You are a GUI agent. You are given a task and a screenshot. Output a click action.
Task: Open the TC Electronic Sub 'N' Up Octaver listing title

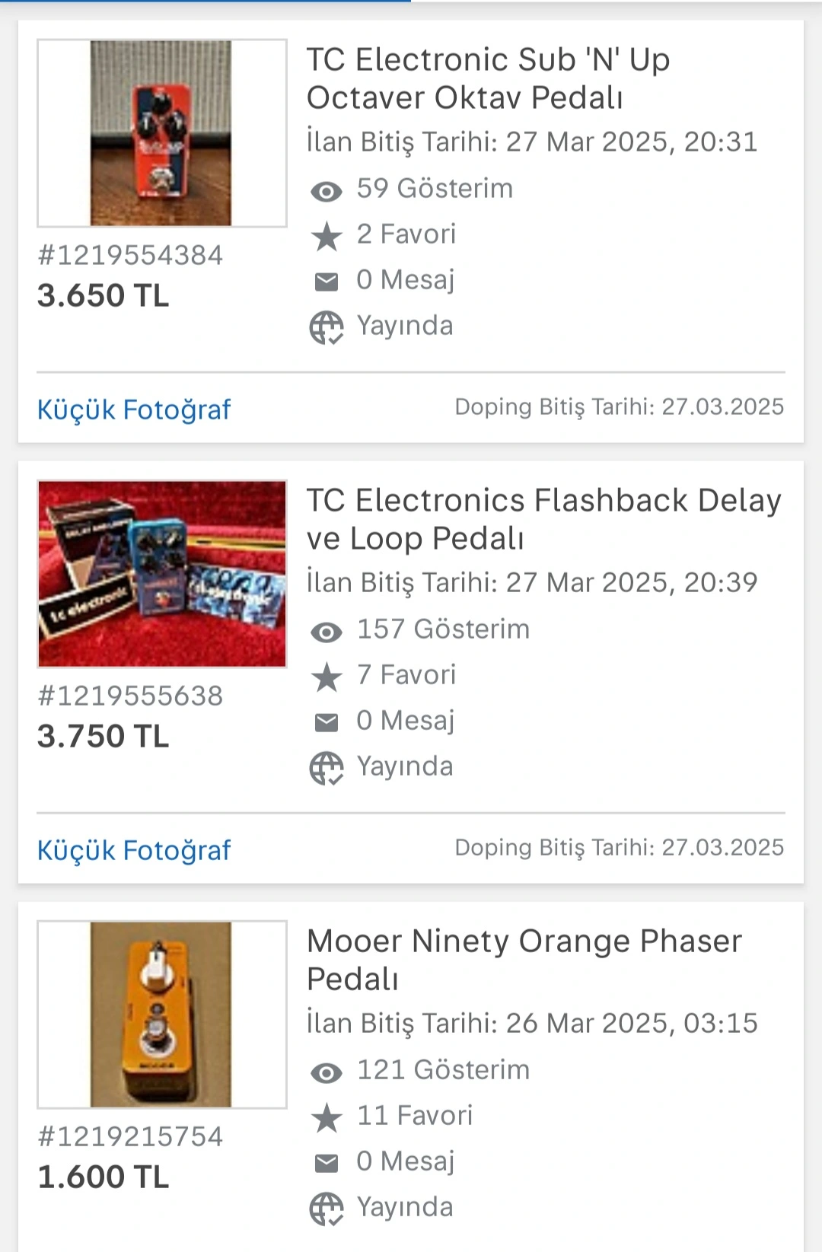point(487,78)
